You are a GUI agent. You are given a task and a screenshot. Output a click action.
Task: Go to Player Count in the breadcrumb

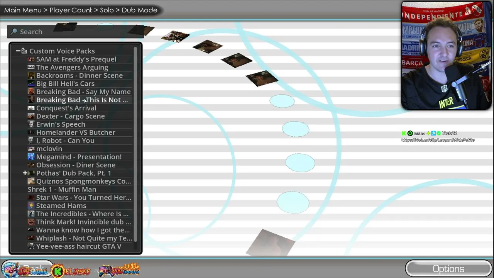[x=71, y=10]
